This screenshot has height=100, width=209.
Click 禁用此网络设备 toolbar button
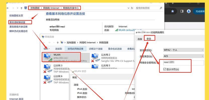(75, 49)
